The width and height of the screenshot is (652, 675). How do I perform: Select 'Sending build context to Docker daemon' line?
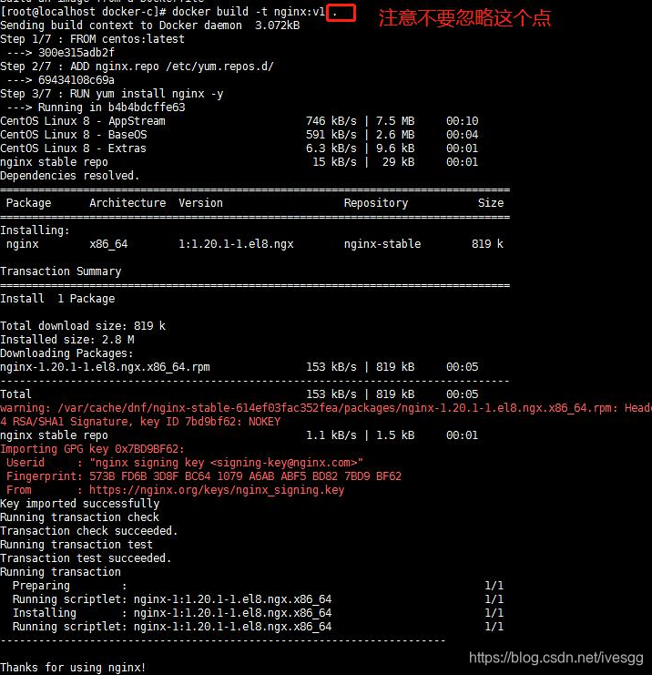[149, 26]
